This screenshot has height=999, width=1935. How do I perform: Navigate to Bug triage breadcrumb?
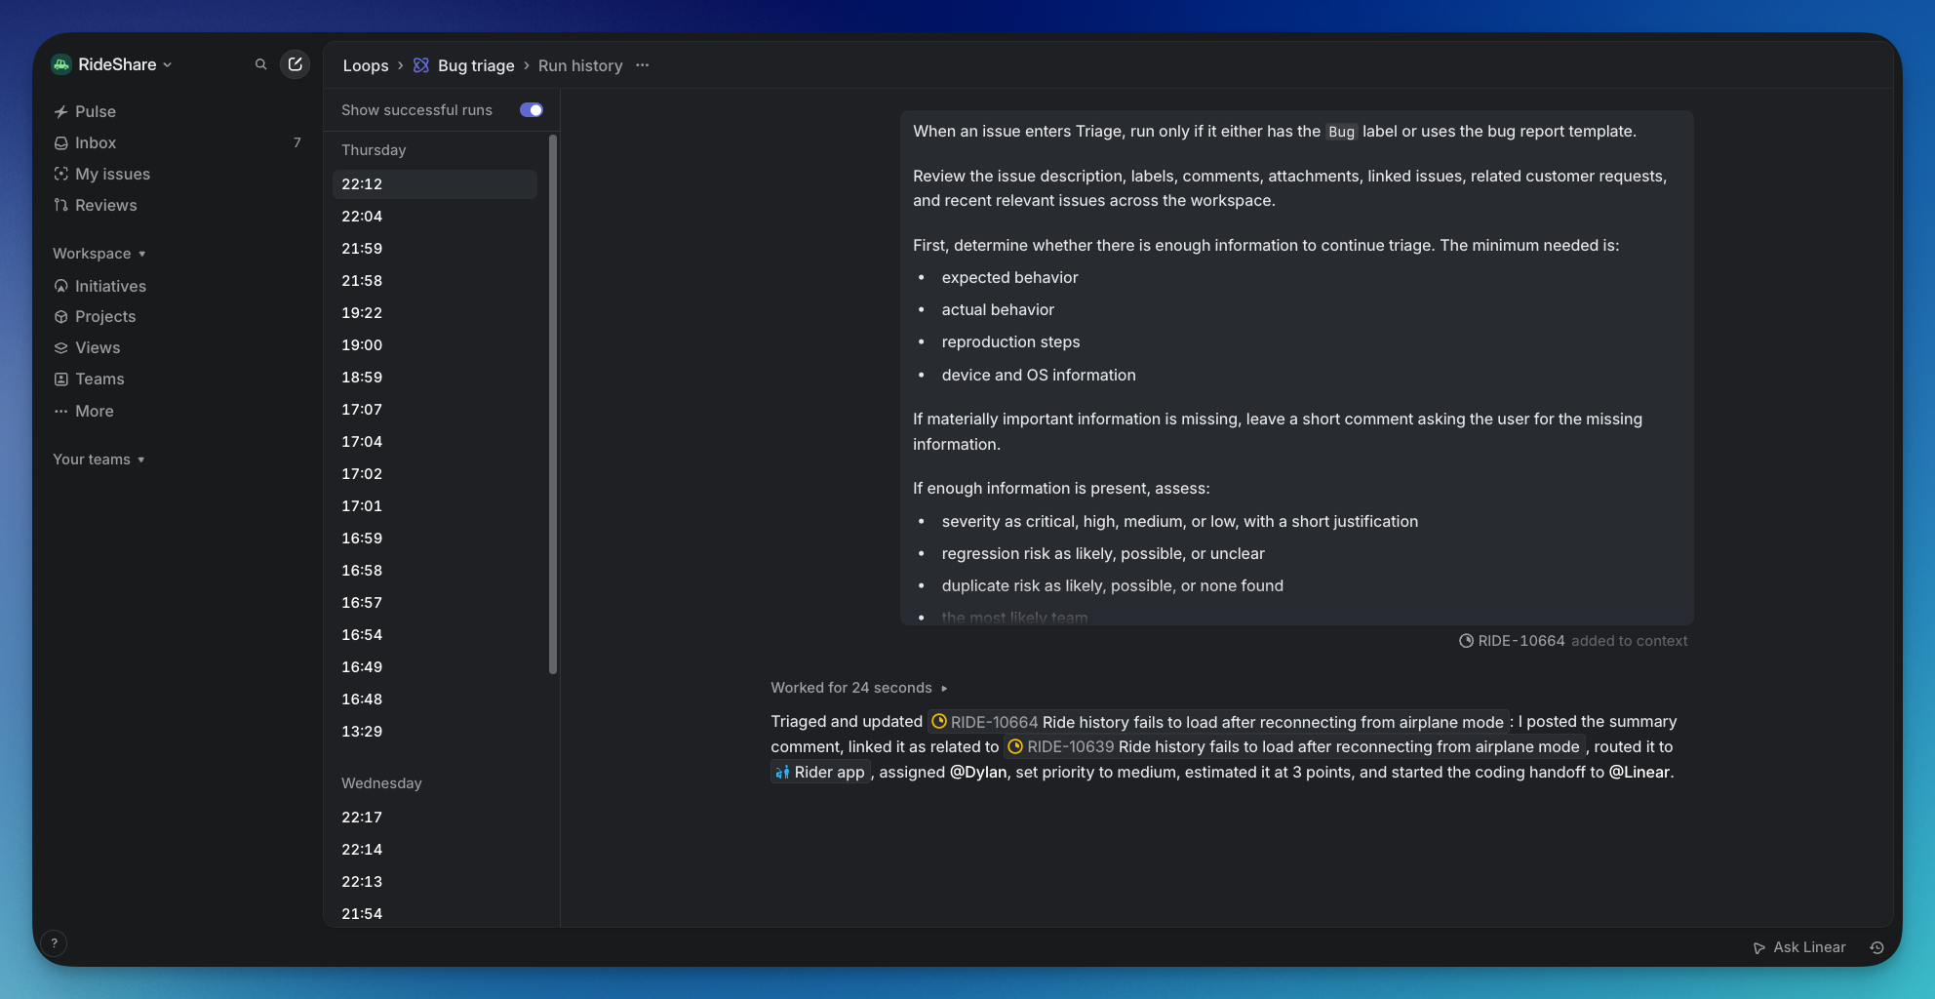(x=476, y=65)
